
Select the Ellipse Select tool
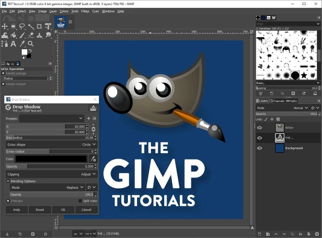point(13,26)
